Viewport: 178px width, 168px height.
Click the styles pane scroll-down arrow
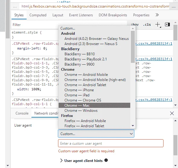(x=175, y=105)
